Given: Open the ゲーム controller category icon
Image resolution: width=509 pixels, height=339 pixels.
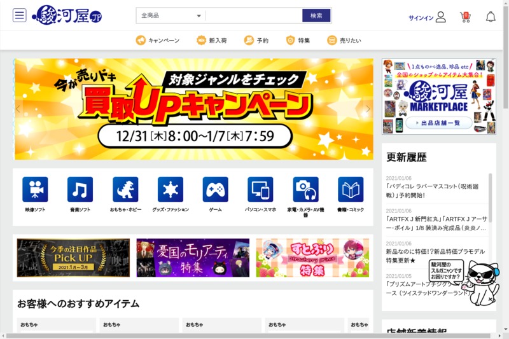Looking at the screenshot, I should 215,190.
